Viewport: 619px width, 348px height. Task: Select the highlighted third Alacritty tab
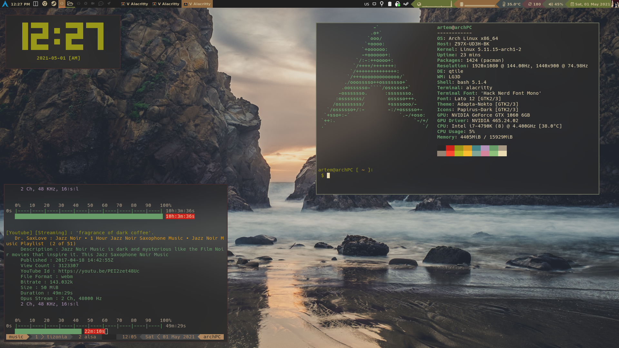(x=197, y=4)
